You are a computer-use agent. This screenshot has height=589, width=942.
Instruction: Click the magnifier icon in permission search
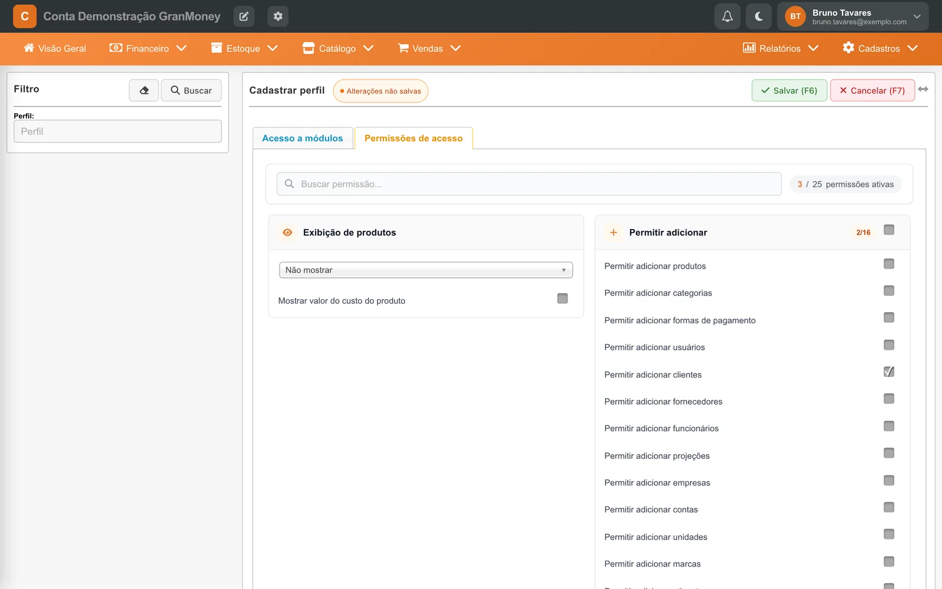[289, 184]
